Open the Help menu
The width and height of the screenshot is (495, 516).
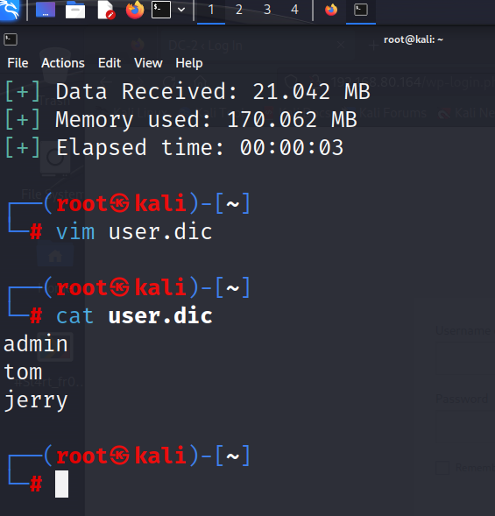click(x=189, y=63)
